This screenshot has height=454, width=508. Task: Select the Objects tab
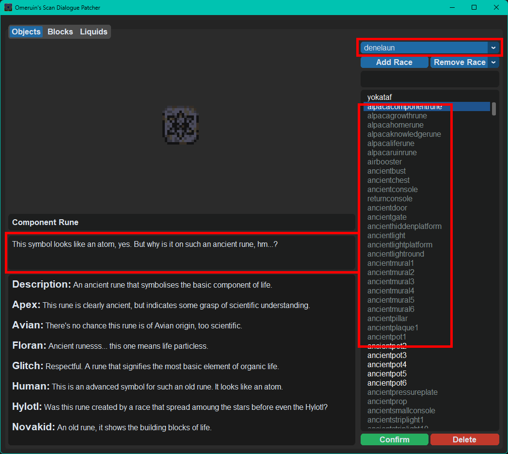tap(26, 32)
